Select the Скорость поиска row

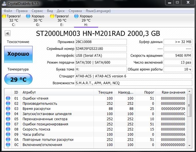click(x=96, y=129)
